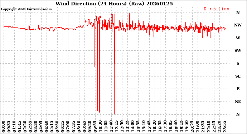This screenshot has height=134, width=247.
Task: Click the top 'N' axis label
Action: click(x=238, y=13)
